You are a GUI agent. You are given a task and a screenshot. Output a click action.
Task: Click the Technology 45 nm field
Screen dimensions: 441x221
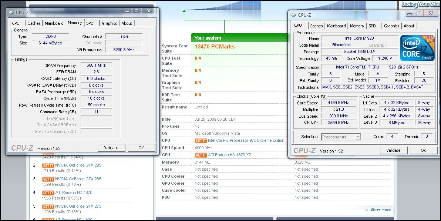pos(331,58)
